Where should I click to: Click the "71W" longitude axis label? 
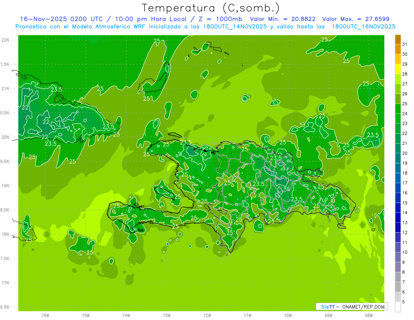[247, 315]
